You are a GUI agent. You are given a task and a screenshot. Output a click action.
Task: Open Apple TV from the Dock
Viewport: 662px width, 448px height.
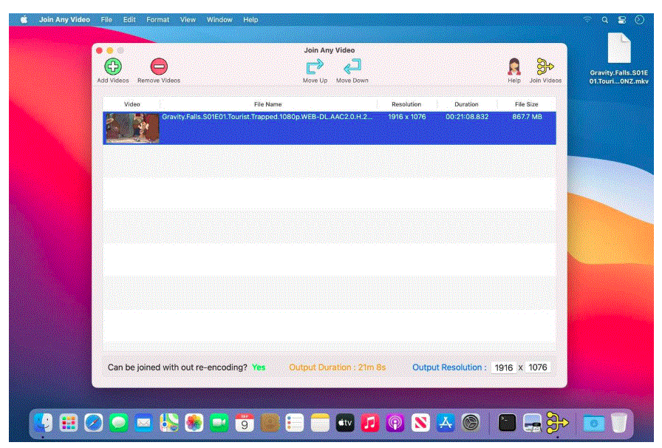click(x=345, y=423)
